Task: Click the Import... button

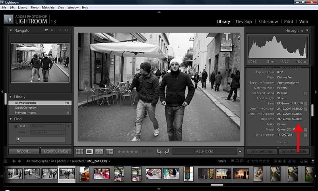Action: pyautogui.click(x=24, y=151)
